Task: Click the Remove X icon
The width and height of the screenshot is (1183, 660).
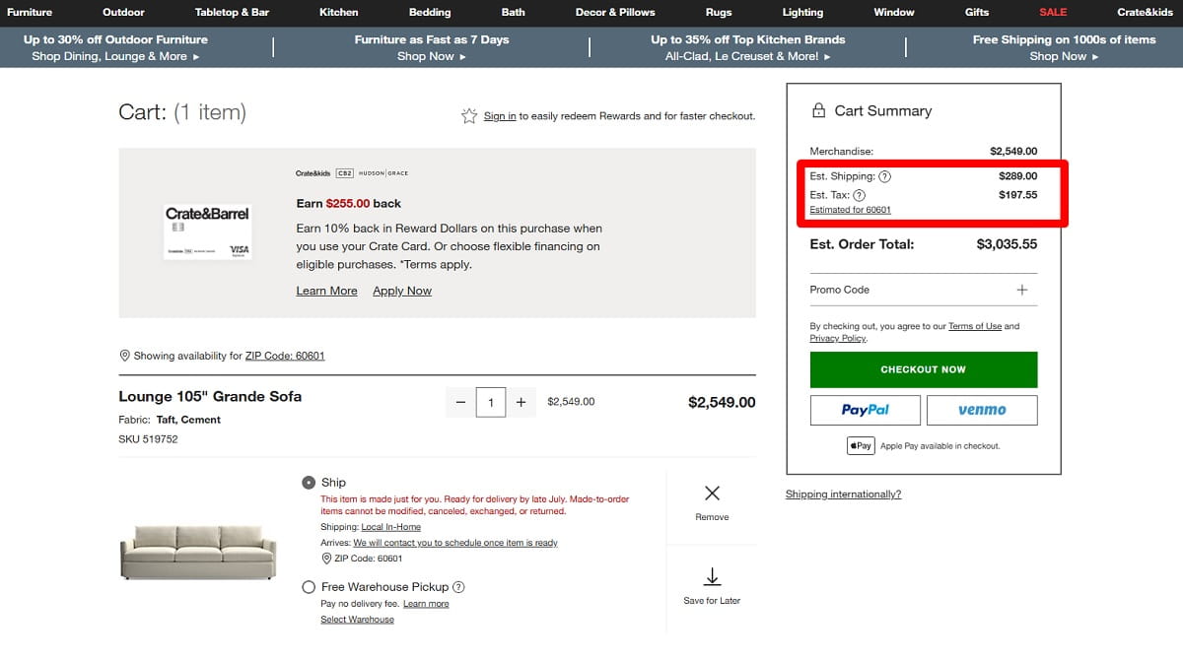Action: pyautogui.click(x=712, y=493)
